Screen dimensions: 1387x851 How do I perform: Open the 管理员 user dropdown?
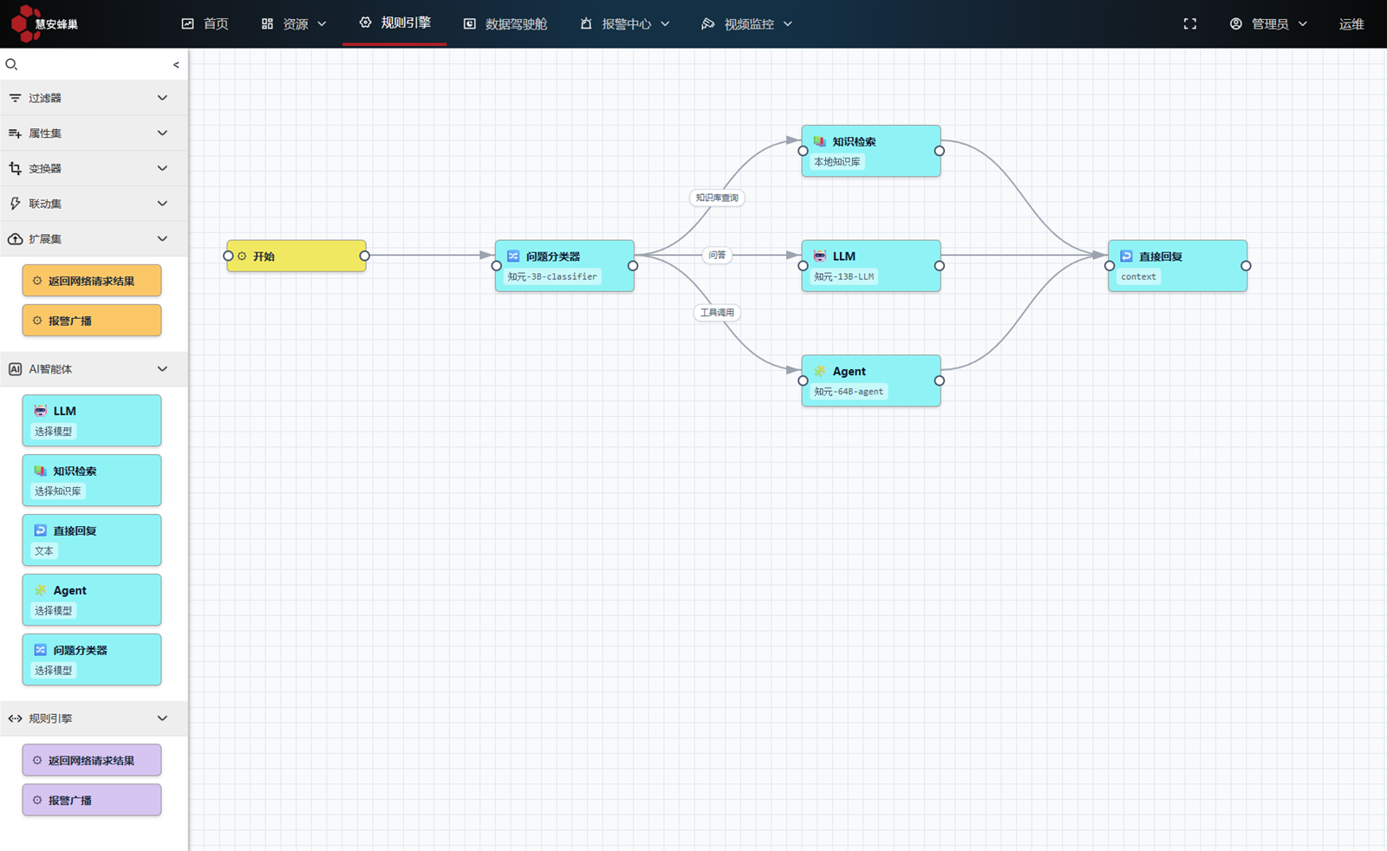pyautogui.click(x=1268, y=24)
